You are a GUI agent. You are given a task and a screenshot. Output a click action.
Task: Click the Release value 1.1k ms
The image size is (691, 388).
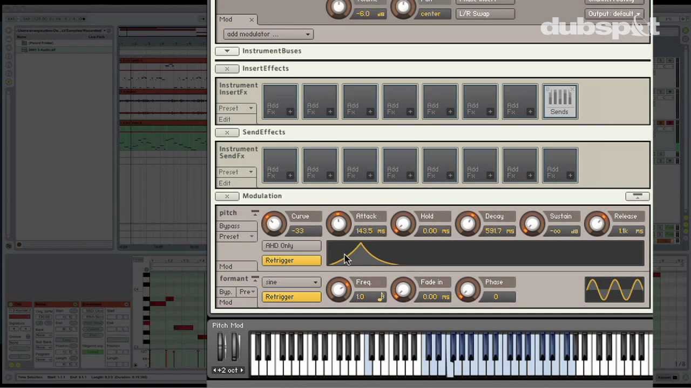[628, 231]
